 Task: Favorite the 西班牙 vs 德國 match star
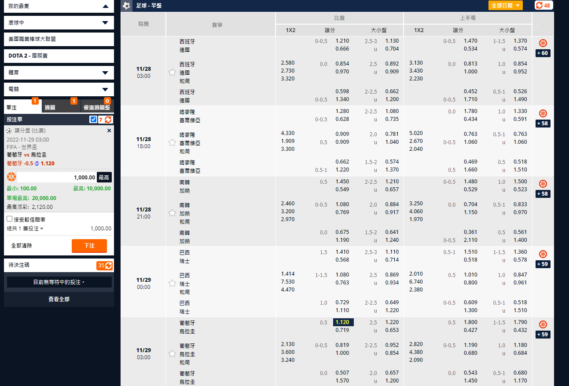coord(172,72)
